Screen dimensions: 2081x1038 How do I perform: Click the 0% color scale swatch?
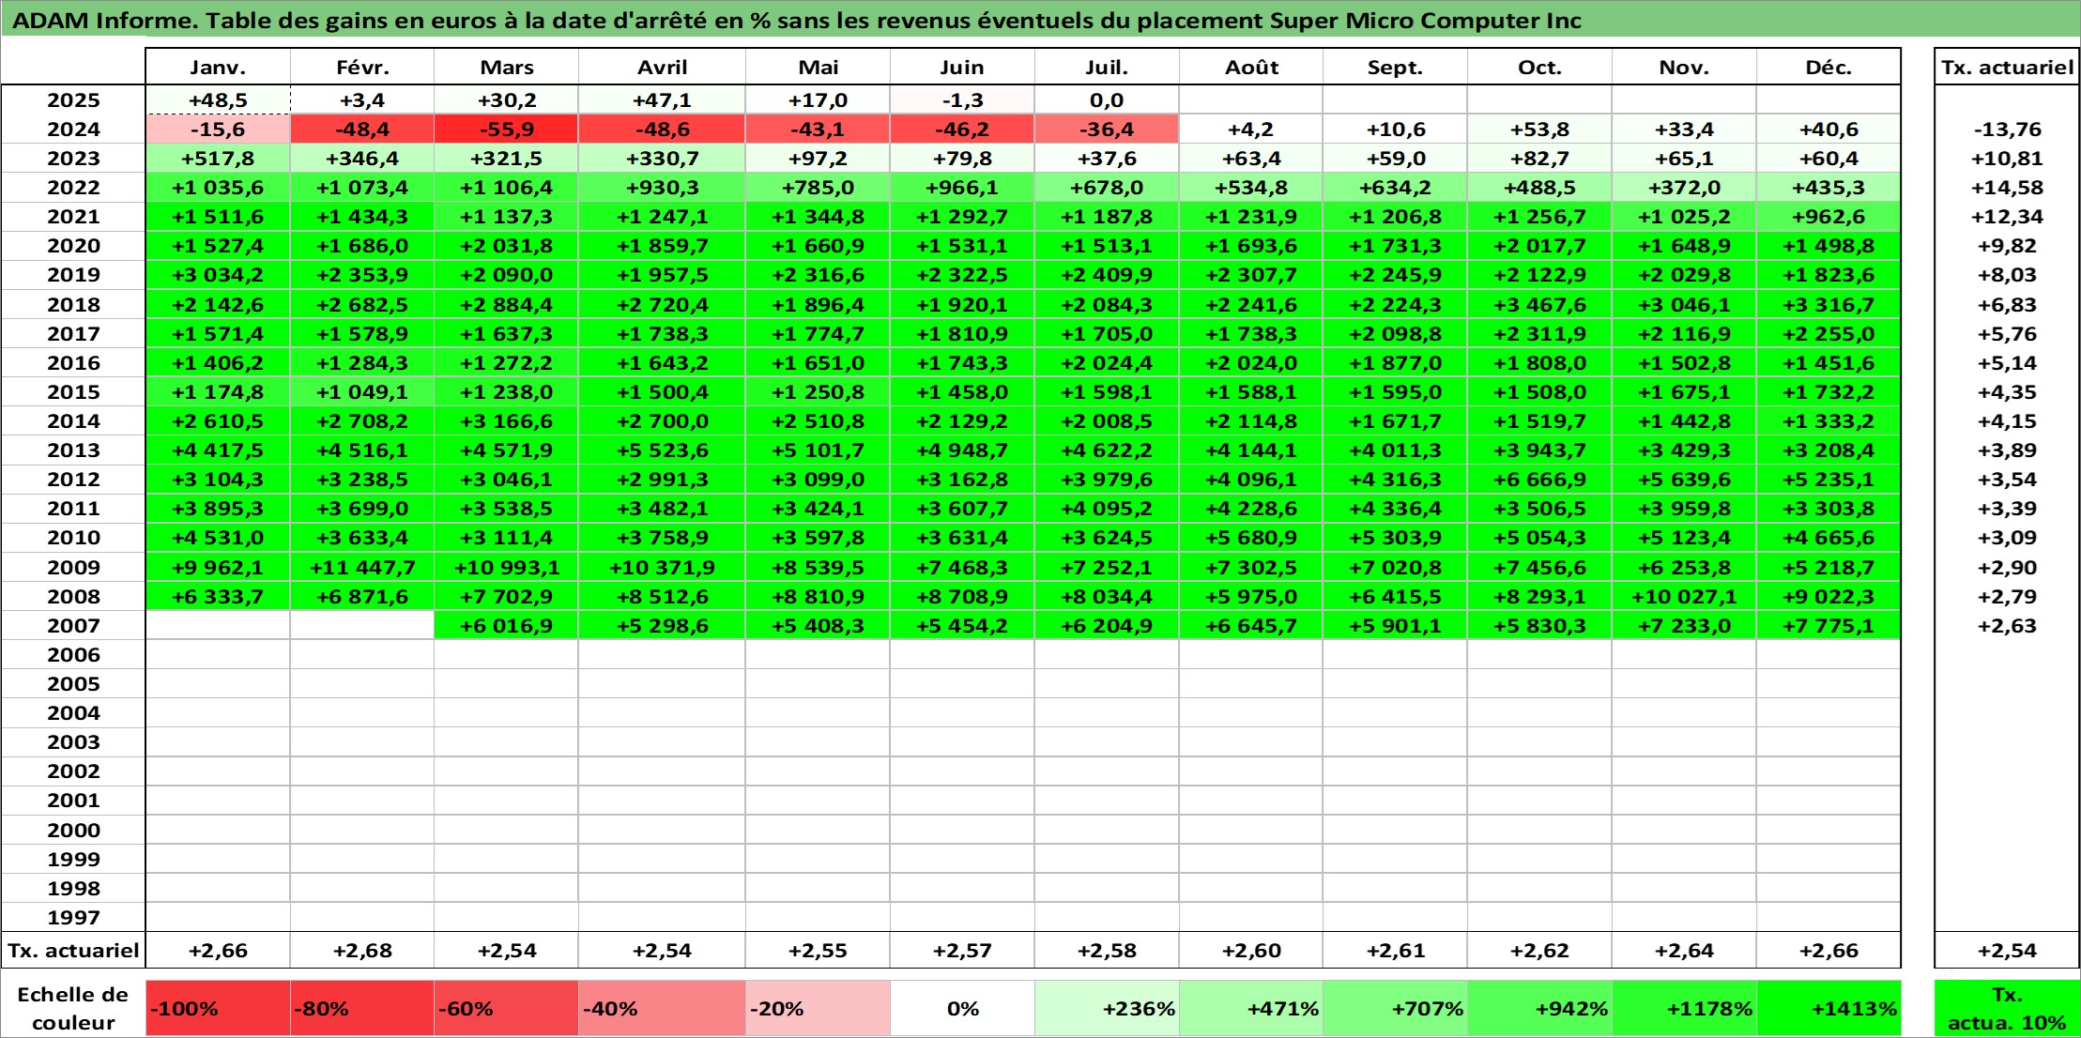click(962, 1009)
